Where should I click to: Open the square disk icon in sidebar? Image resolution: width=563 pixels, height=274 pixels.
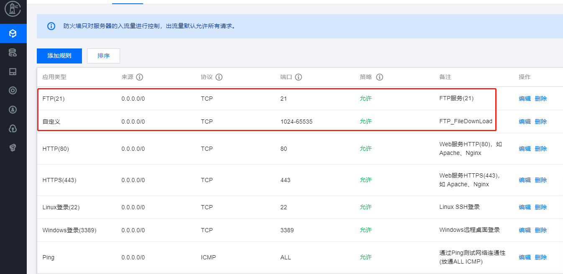13,72
